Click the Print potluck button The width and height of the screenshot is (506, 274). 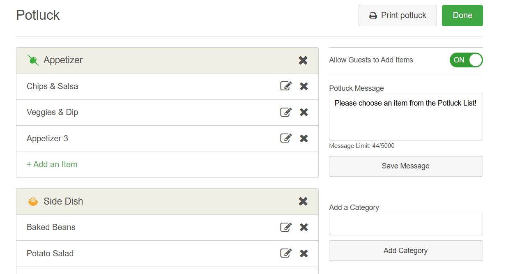[398, 16]
